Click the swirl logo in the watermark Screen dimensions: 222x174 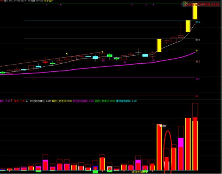(x=185, y=4)
